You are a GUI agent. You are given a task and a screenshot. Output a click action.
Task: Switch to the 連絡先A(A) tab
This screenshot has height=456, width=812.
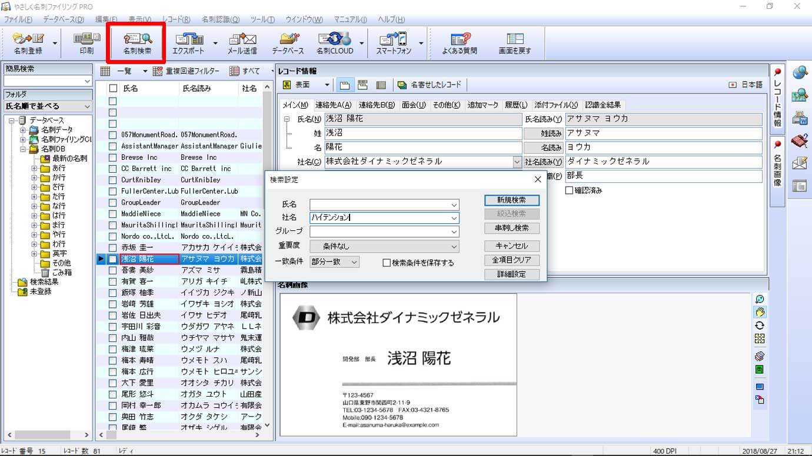[333, 105]
